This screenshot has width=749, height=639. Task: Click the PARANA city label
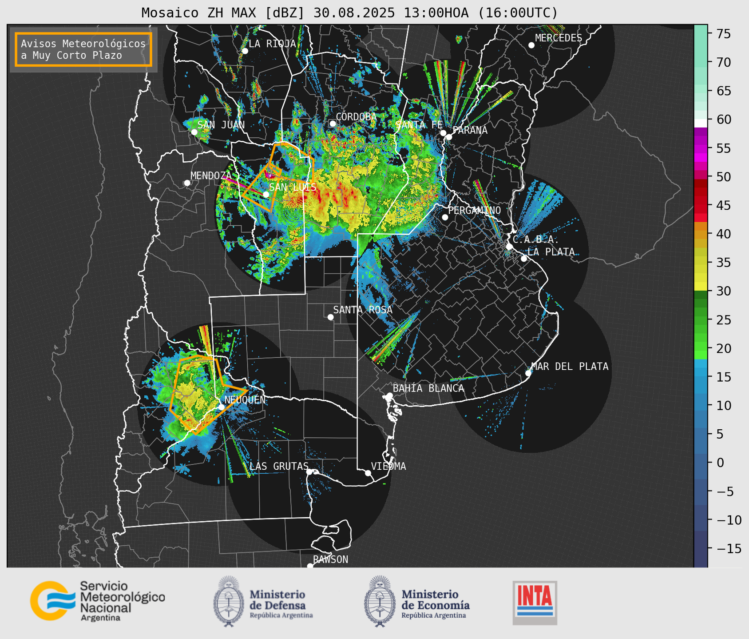470,130
